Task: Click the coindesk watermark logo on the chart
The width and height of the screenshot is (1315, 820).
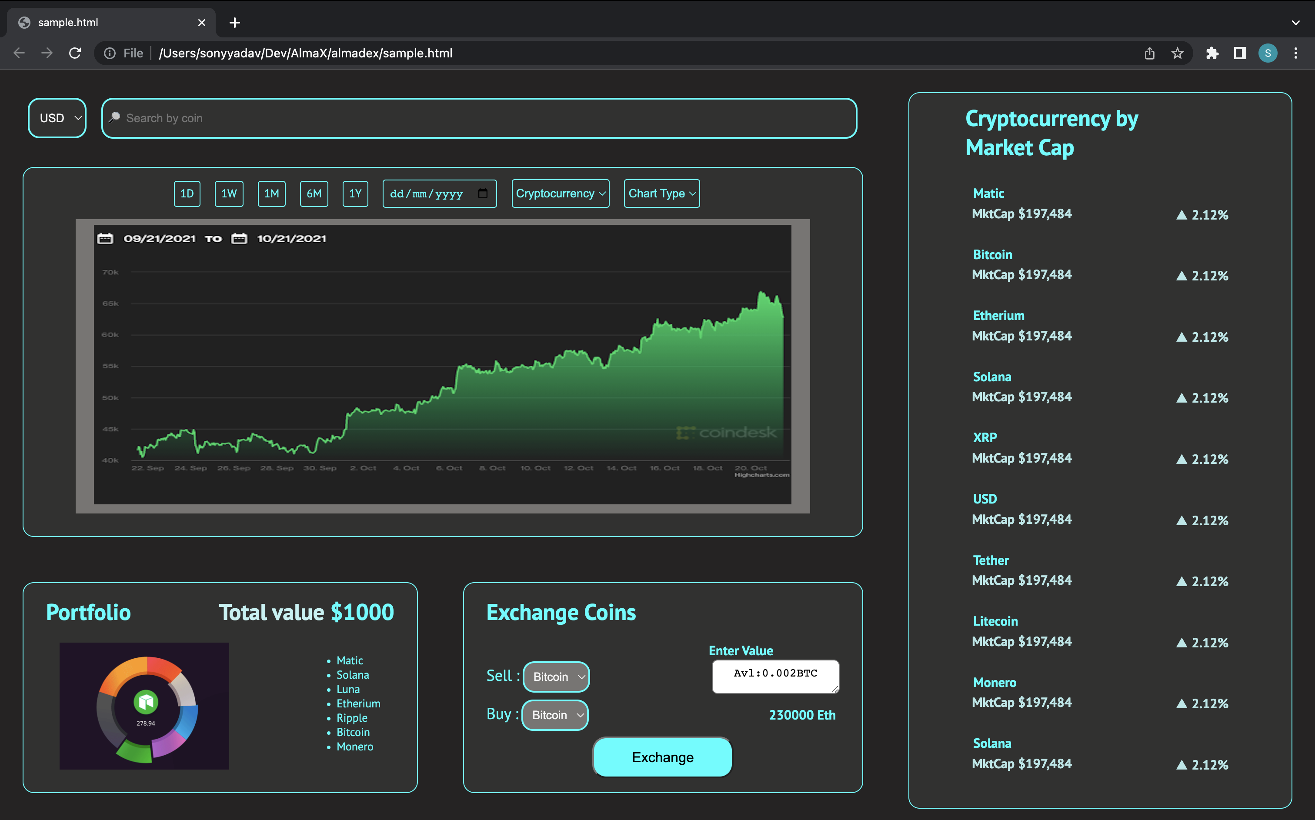Action: tap(728, 433)
